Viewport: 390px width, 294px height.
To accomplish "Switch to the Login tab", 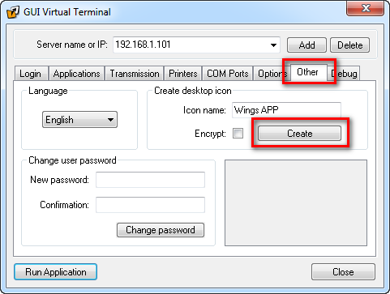I will coord(31,74).
